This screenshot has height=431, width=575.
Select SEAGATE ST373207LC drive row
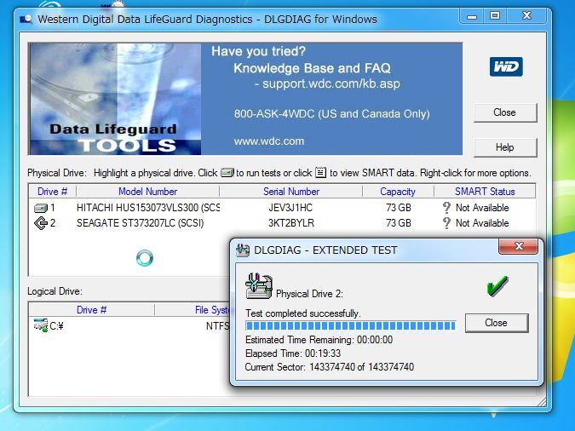click(x=282, y=223)
